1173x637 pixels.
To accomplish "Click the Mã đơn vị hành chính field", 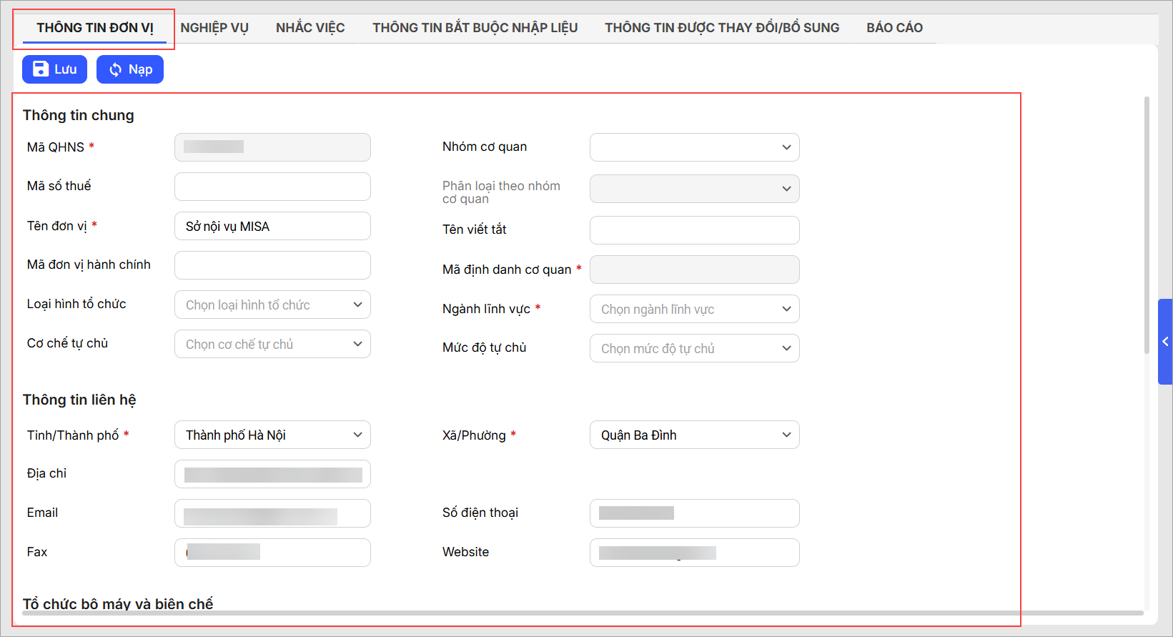I will pyautogui.click(x=272, y=265).
